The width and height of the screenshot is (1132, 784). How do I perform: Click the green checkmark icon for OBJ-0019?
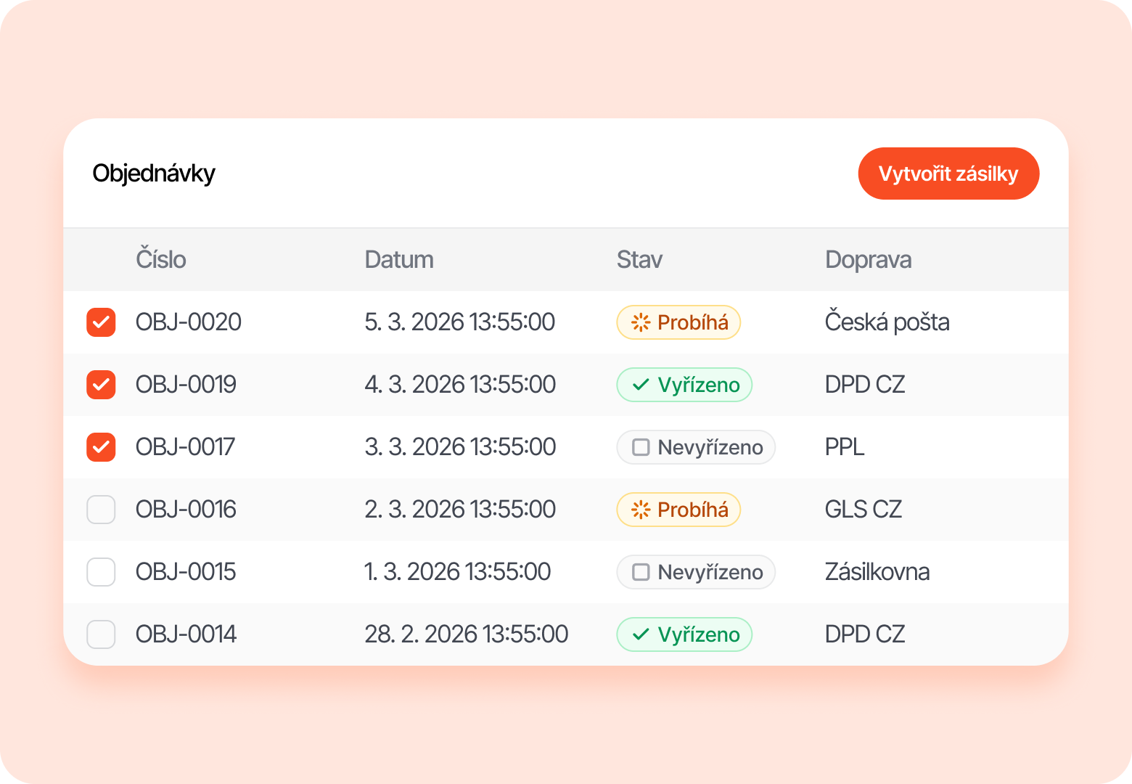tap(641, 385)
